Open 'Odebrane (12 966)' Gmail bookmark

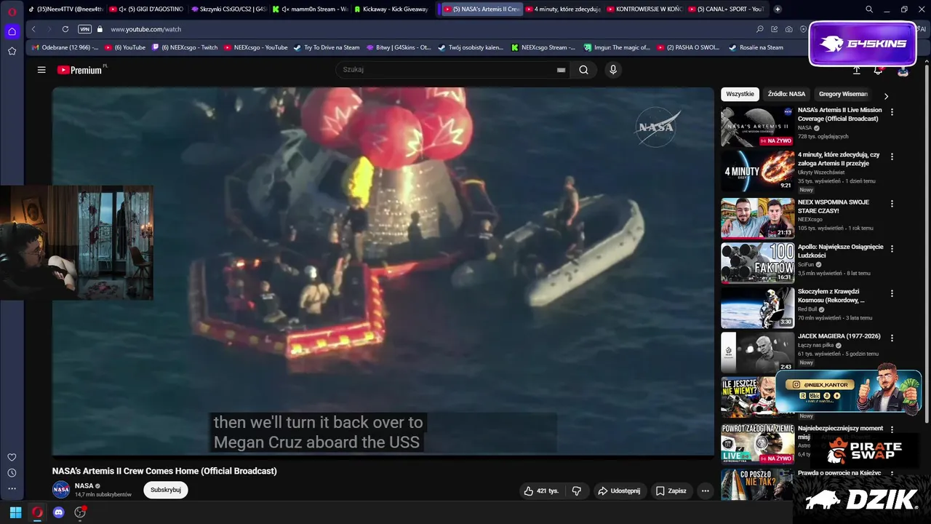click(x=64, y=47)
